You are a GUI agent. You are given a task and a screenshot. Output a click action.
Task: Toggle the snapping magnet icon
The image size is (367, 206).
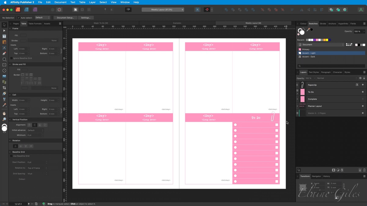[x=207, y=9]
